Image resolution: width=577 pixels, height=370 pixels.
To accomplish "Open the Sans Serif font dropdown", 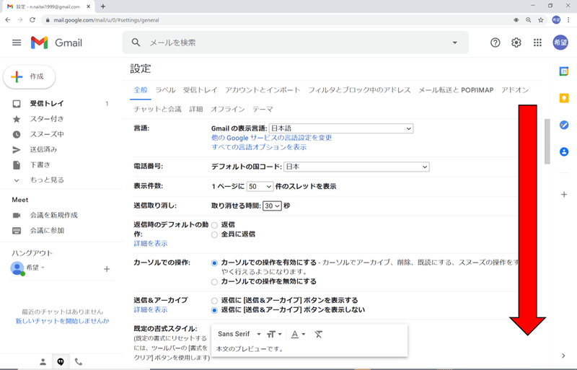I will tap(239, 334).
